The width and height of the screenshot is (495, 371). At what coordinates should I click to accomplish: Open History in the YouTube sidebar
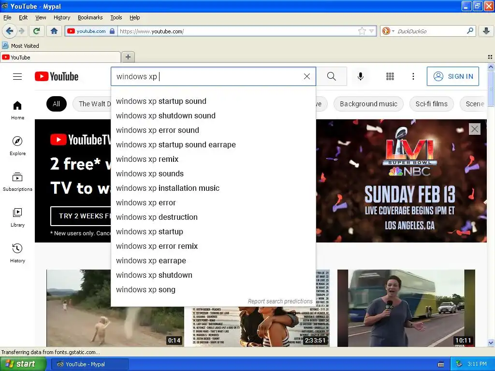click(x=17, y=253)
